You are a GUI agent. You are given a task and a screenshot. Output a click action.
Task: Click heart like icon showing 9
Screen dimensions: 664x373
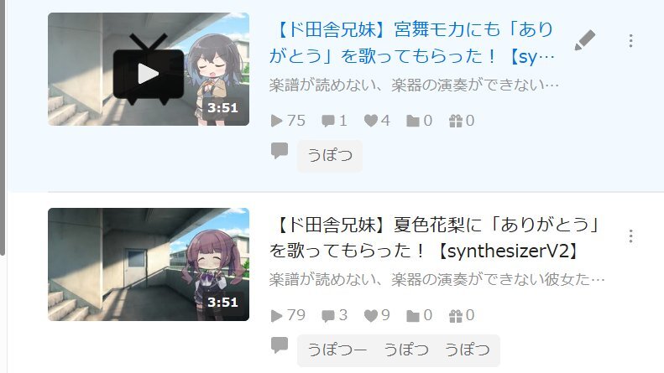[370, 315]
